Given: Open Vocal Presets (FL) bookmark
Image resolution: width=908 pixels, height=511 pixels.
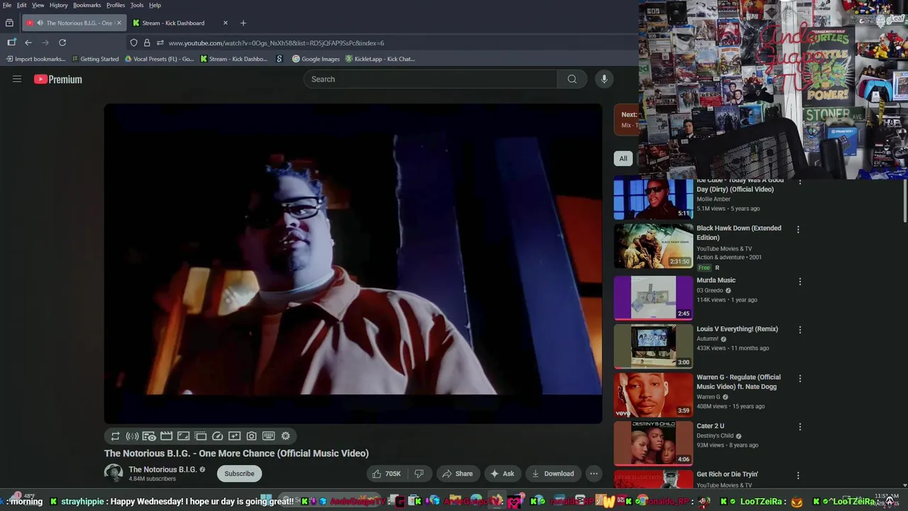Looking at the screenshot, I should tap(159, 59).
